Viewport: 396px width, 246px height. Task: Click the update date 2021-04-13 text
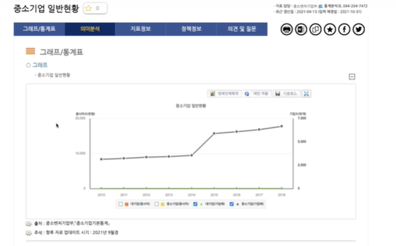(x=306, y=12)
